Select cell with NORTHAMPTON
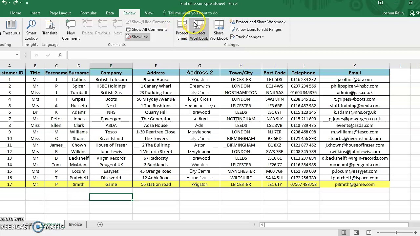 pyautogui.click(x=241, y=92)
